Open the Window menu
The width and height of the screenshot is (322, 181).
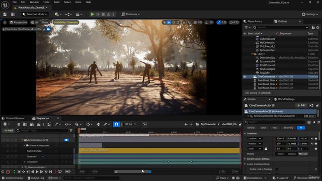(34, 2)
